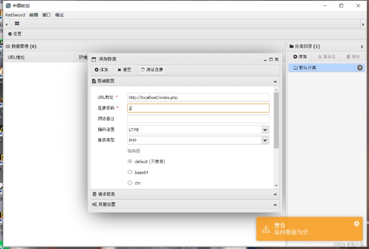Image resolution: width=369 pixels, height=249 pixels.
Task: Click 重命名 in the category panel
Action: click(x=327, y=57)
